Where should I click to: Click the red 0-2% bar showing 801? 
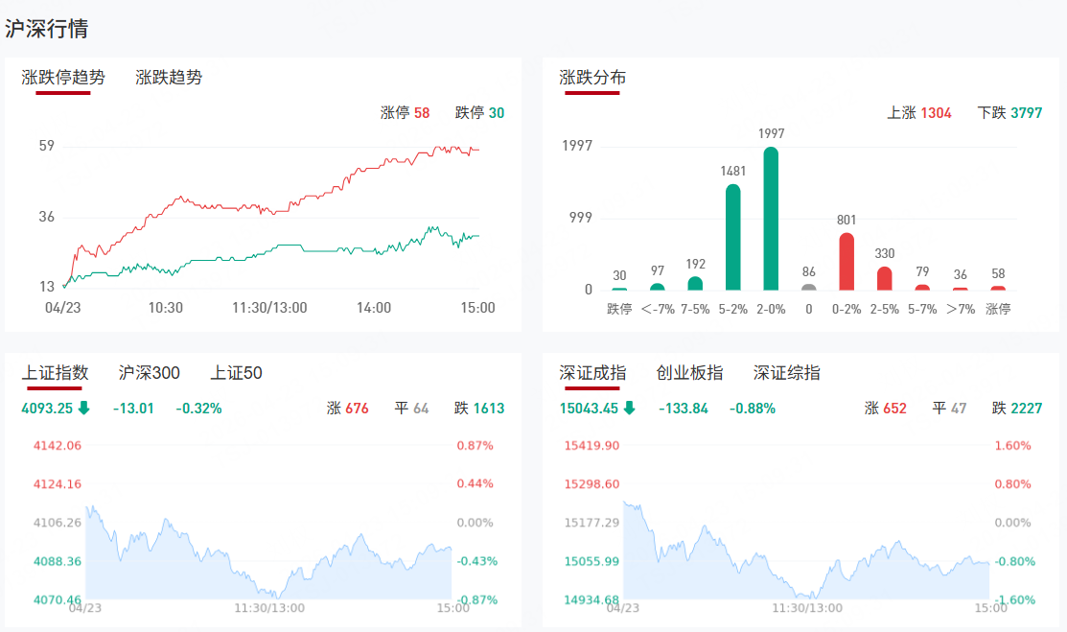(847, 261)
